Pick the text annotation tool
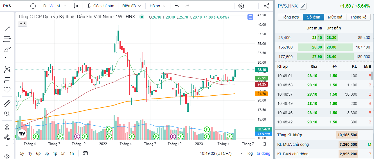The image size is (374, 159). point(7,59)
